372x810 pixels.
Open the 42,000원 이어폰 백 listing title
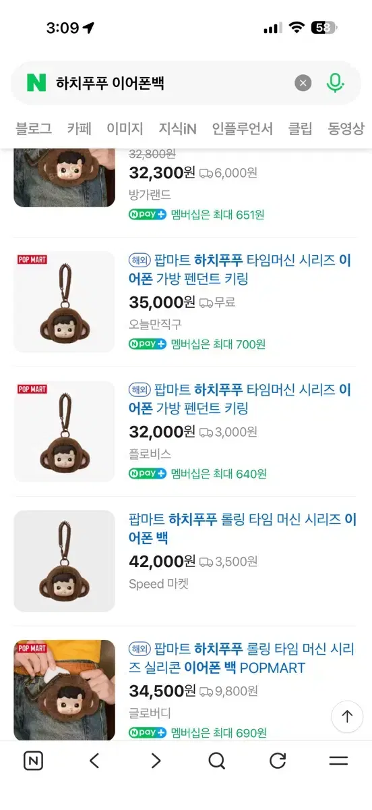tap(243, 529)
